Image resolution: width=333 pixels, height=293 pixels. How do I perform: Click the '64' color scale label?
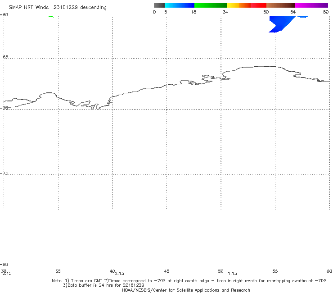click(293, 12)
